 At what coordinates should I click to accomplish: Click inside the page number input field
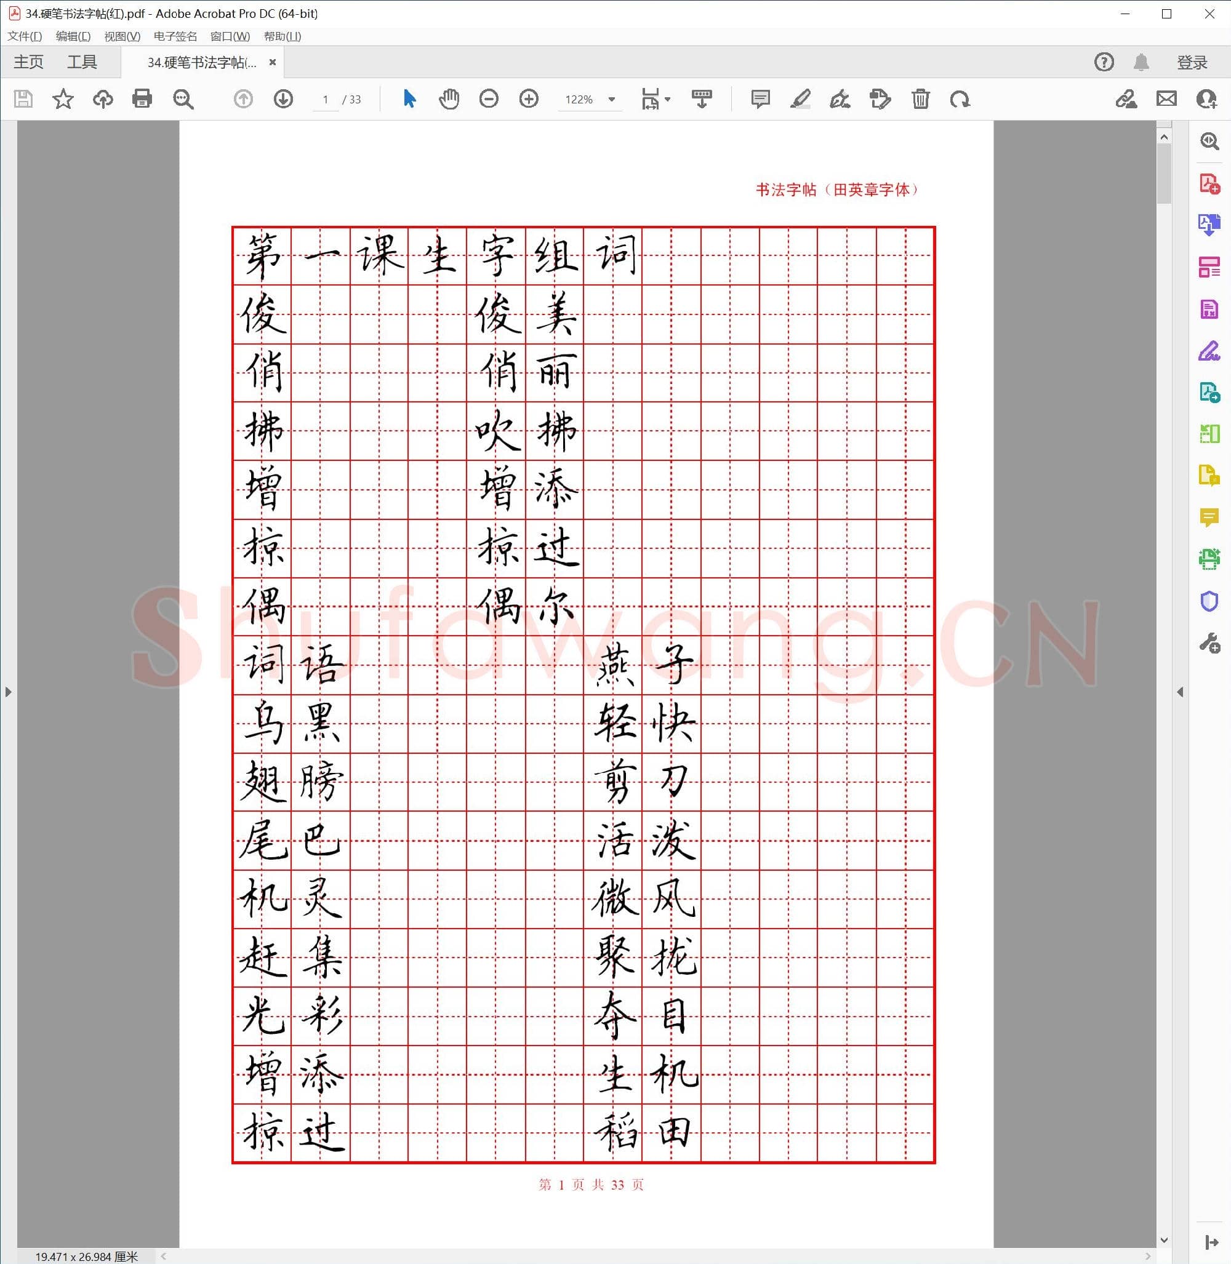coord(325,100)
